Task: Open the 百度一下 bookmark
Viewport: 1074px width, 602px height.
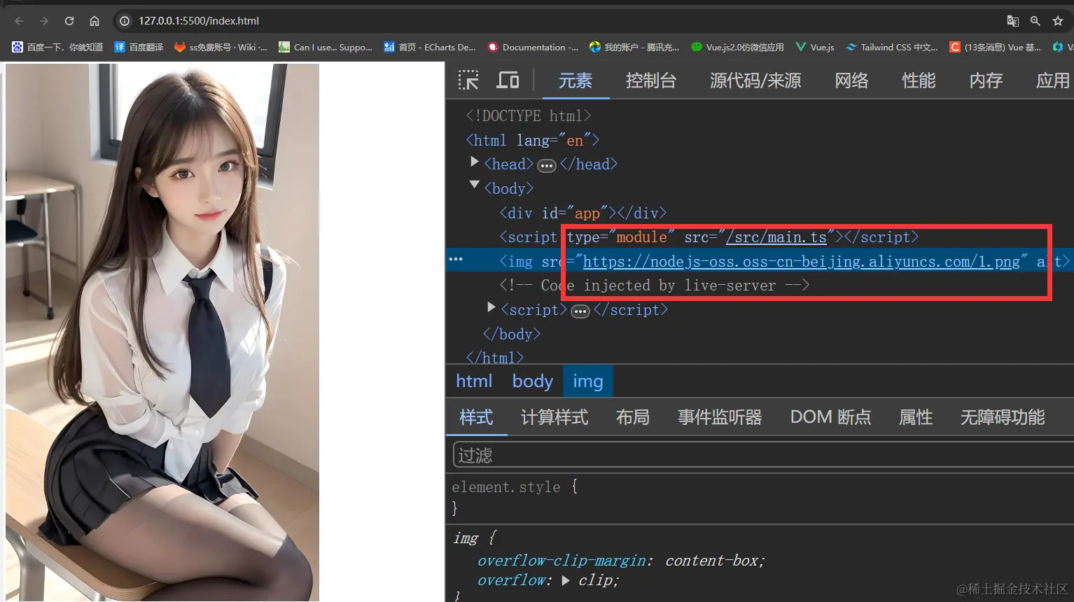Action: pos(57,47)
